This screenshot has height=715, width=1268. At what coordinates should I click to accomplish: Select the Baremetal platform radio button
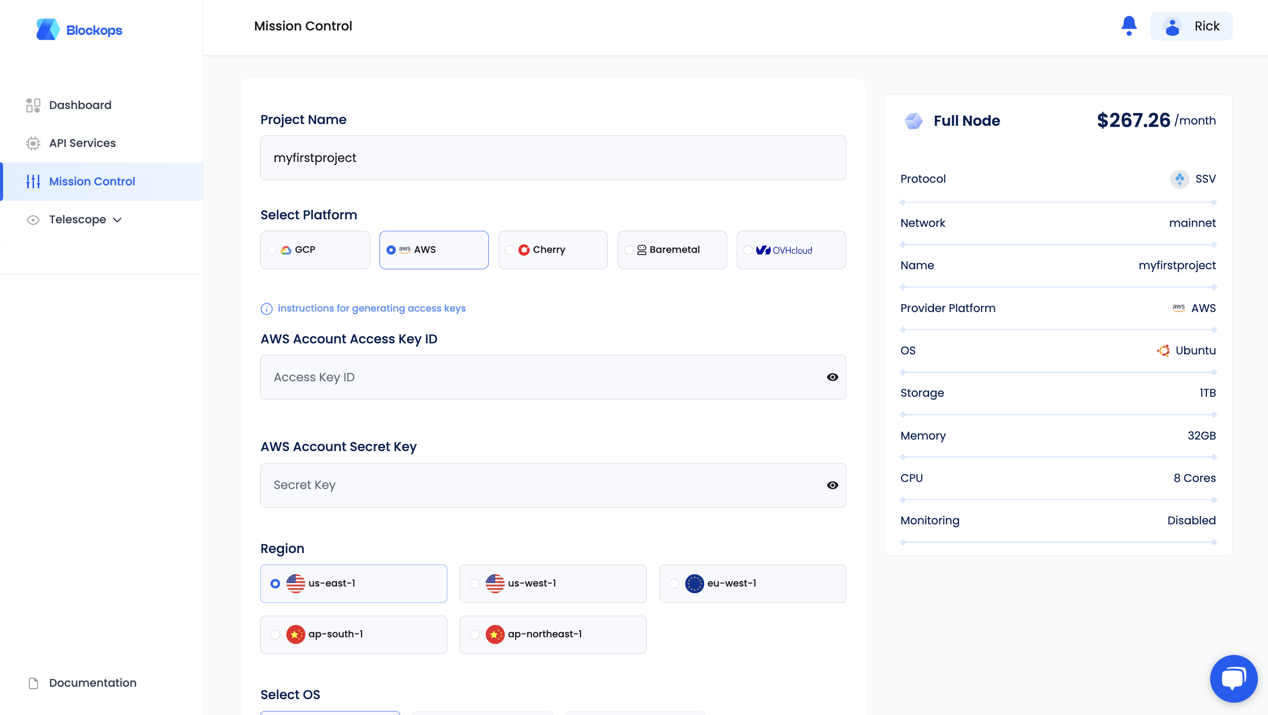coord(629,250)
